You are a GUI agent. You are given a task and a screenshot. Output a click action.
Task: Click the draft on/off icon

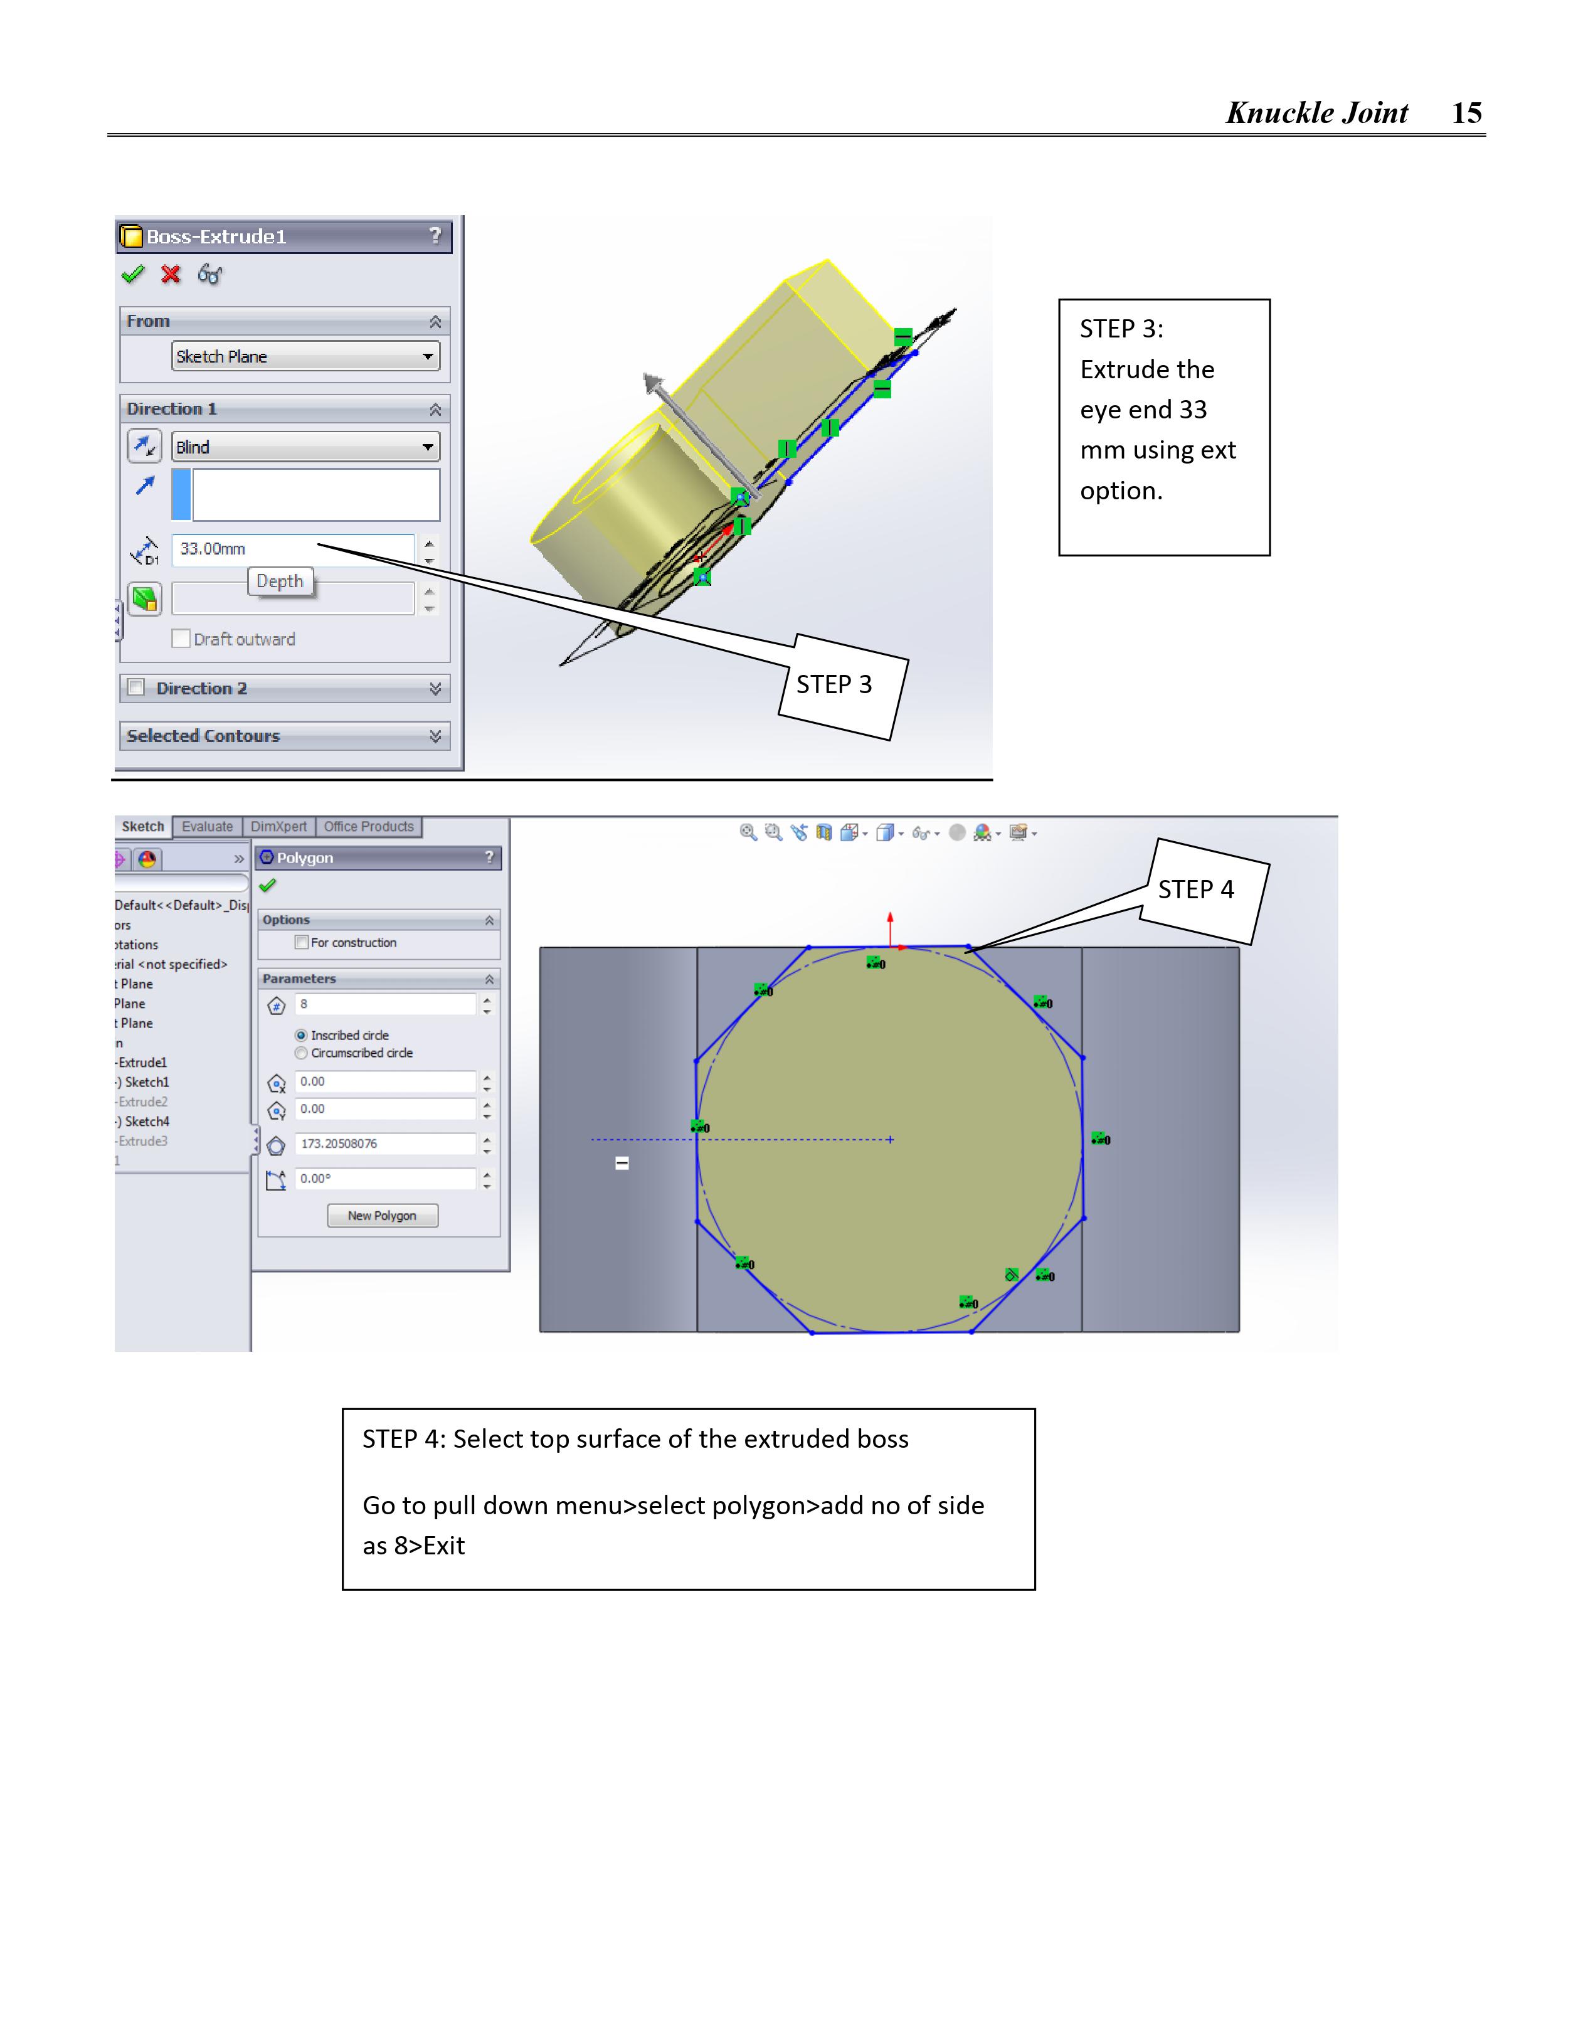[145, 598]
